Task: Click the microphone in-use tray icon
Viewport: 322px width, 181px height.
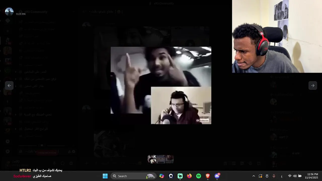Action: [x=274, y=176]
